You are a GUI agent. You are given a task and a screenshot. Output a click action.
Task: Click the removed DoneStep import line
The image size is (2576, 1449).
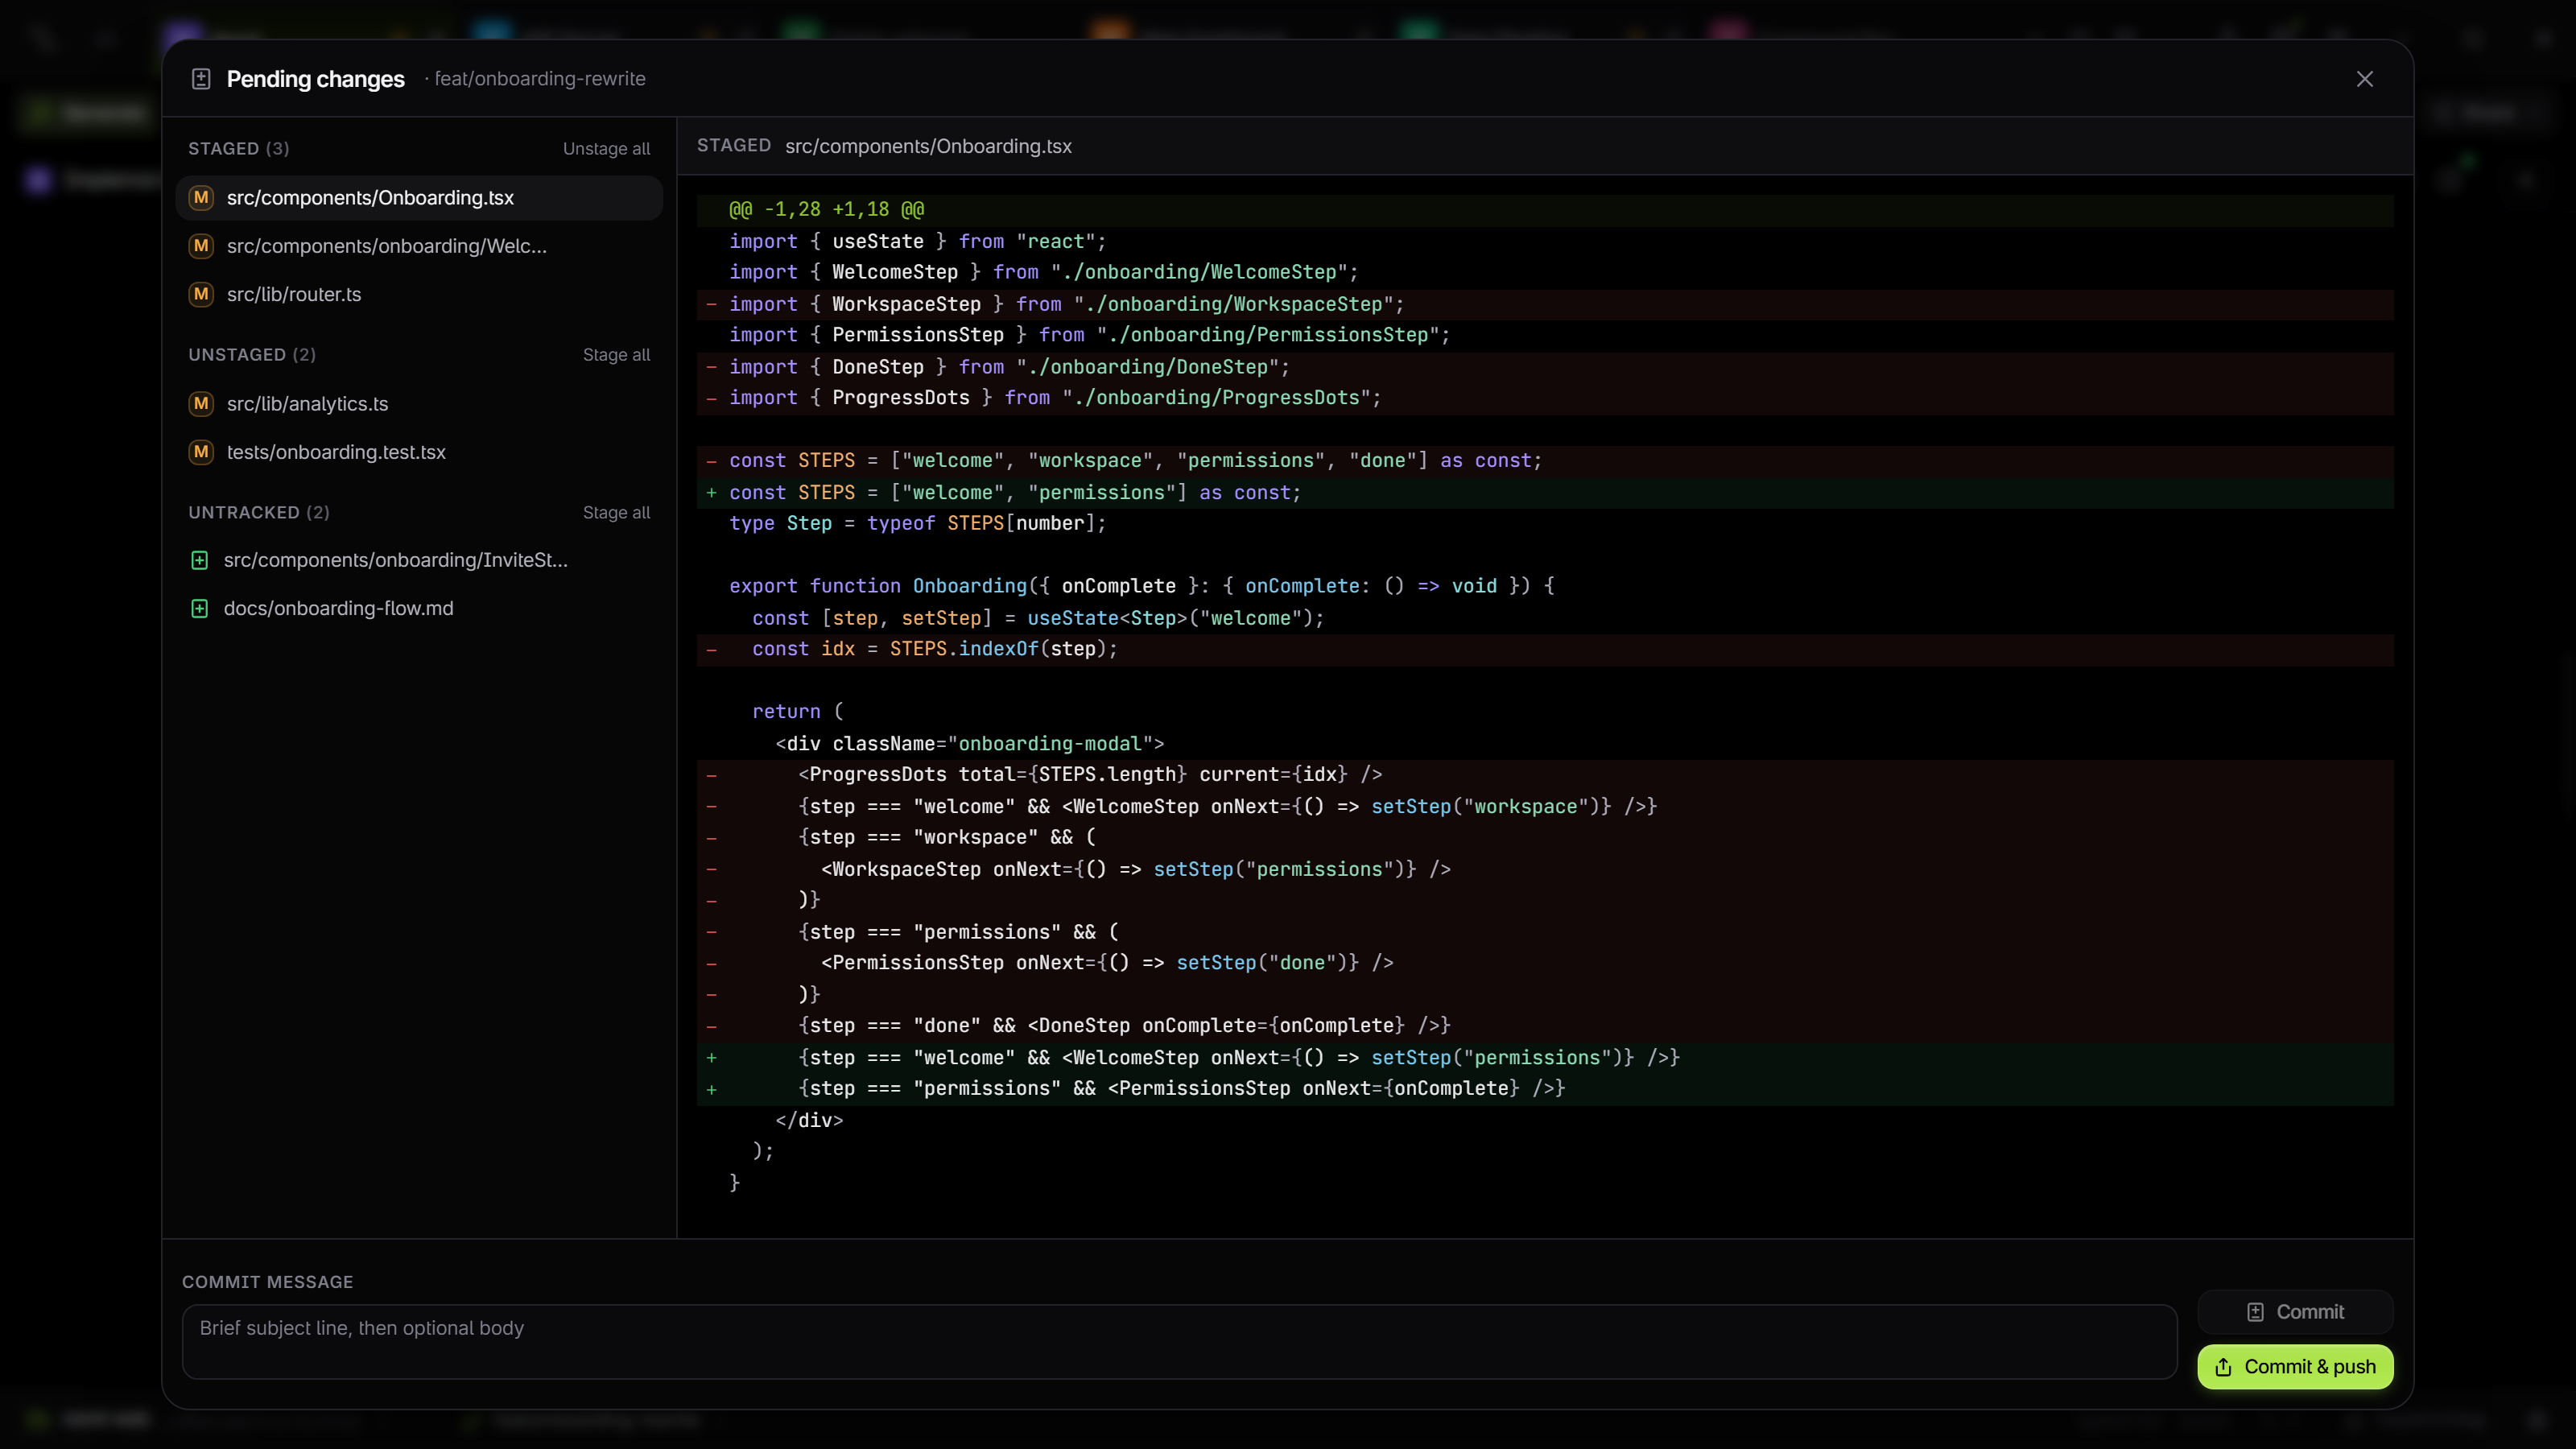(x=1545, y=367)
